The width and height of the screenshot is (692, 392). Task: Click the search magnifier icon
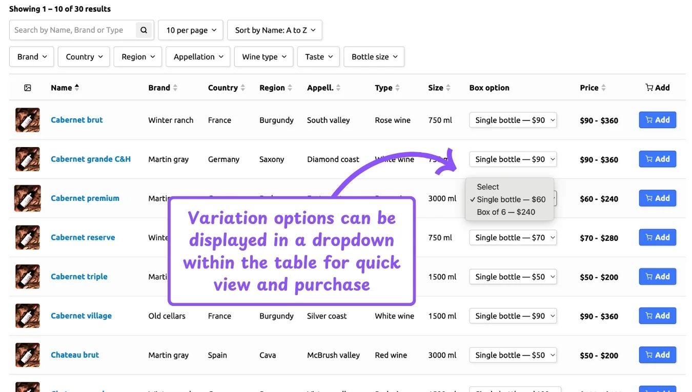pyautogui.click(x=144, y=30)
